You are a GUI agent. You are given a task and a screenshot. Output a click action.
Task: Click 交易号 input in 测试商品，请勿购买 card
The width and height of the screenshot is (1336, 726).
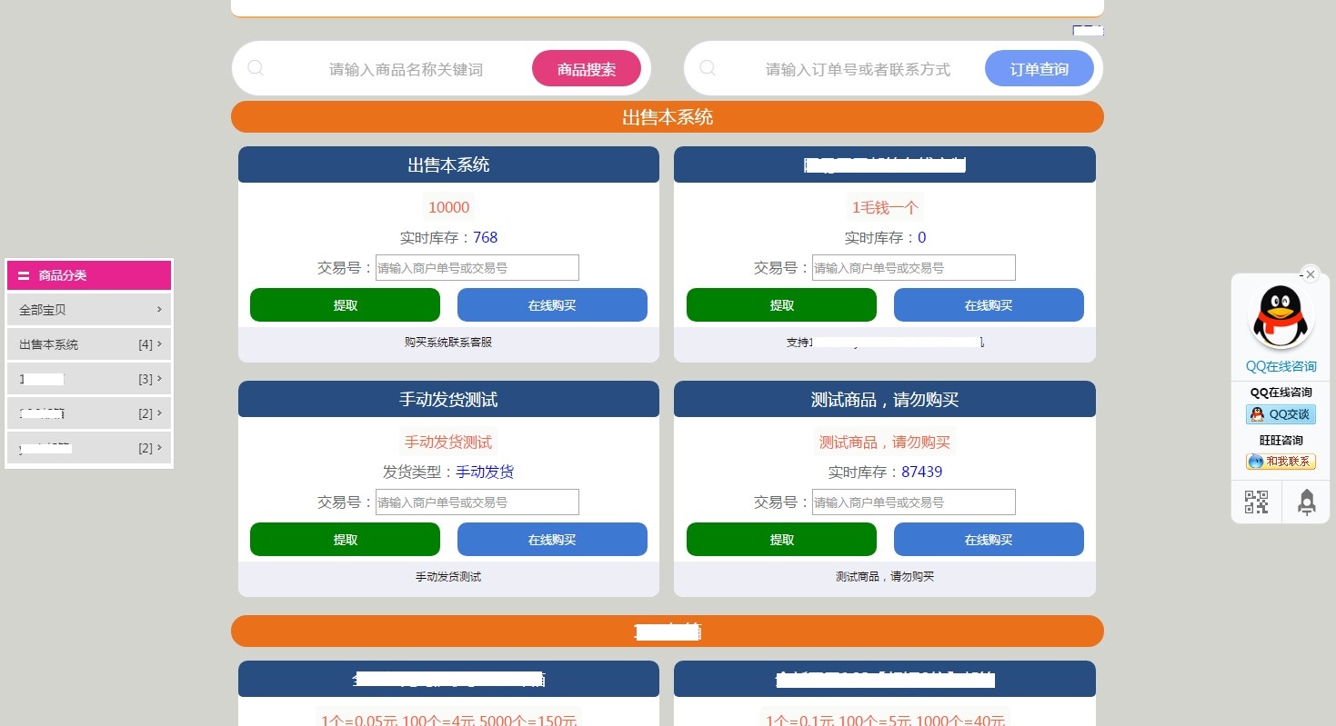(913, 502)
